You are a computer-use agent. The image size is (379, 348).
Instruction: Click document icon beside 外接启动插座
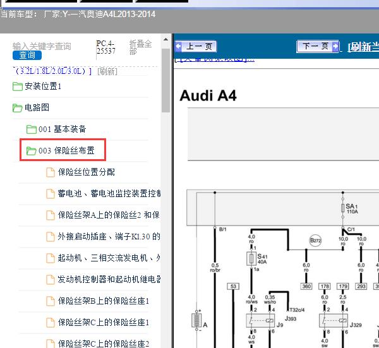pos(51,237)
